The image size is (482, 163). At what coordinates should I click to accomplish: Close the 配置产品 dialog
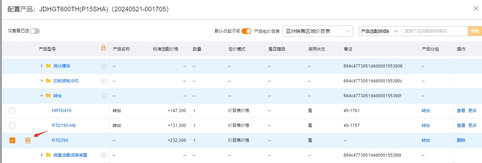pos(476,9)
